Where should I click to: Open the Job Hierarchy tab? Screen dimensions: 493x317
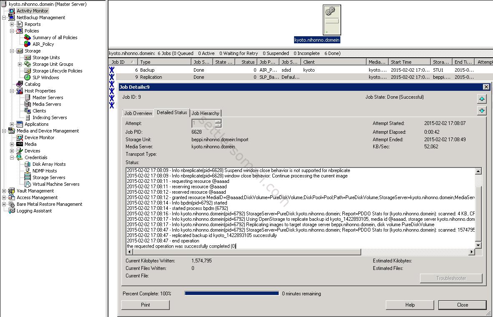point(205,113)
